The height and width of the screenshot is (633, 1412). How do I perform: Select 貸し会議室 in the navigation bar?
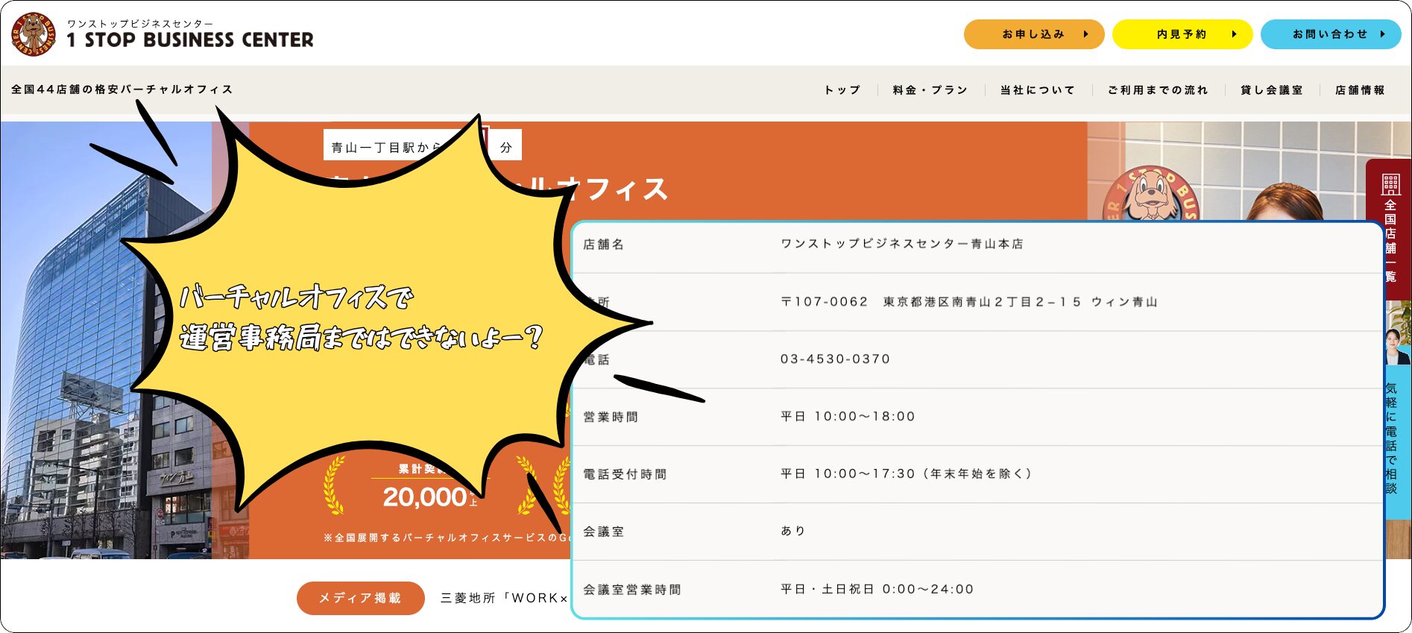[x=1271, y=90]
